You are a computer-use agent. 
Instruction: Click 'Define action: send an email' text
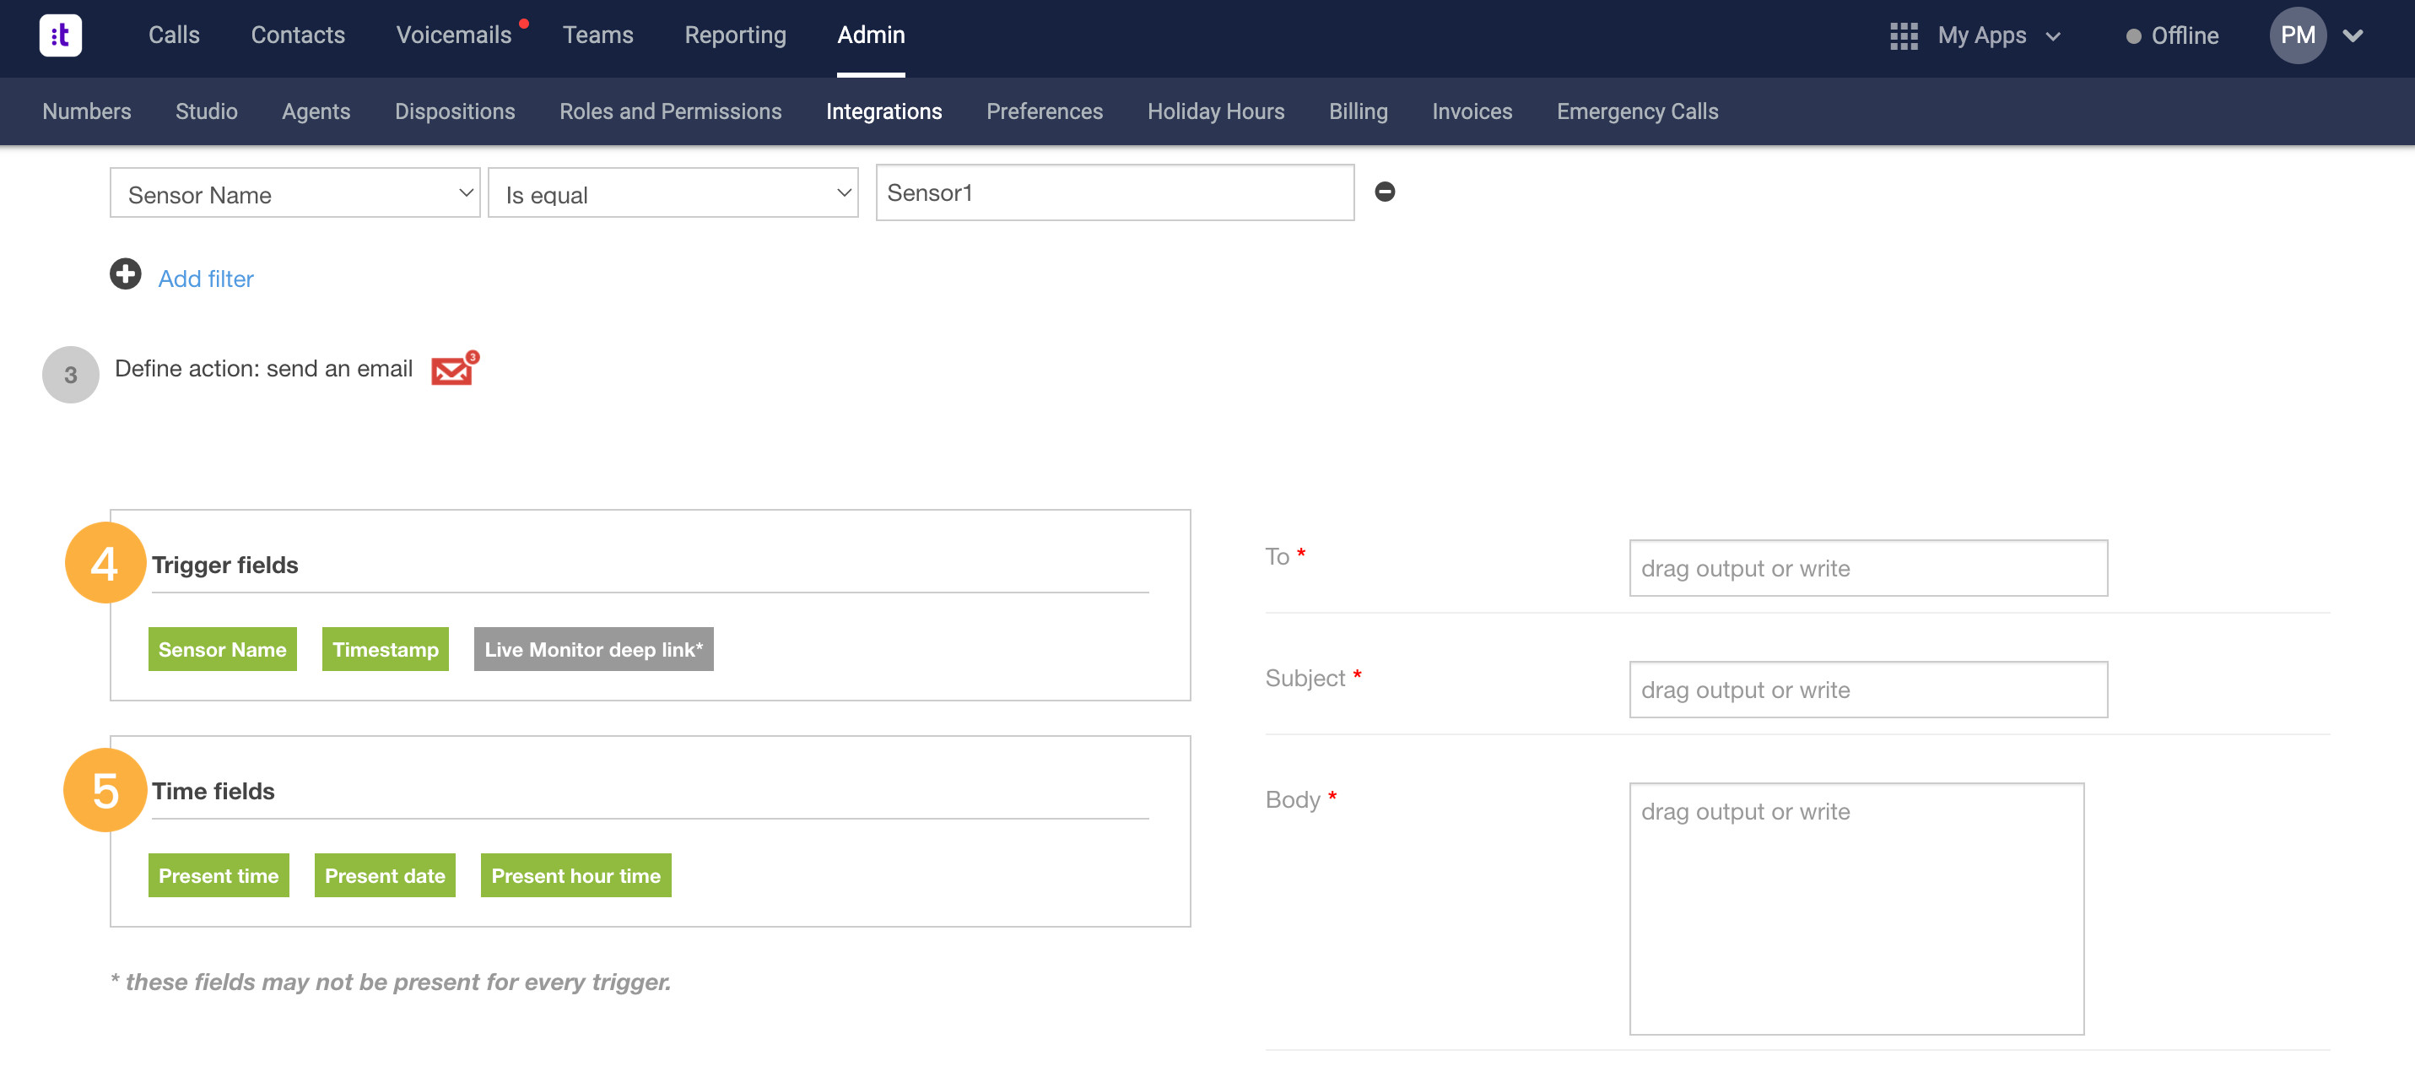click(x=263, y=369)
